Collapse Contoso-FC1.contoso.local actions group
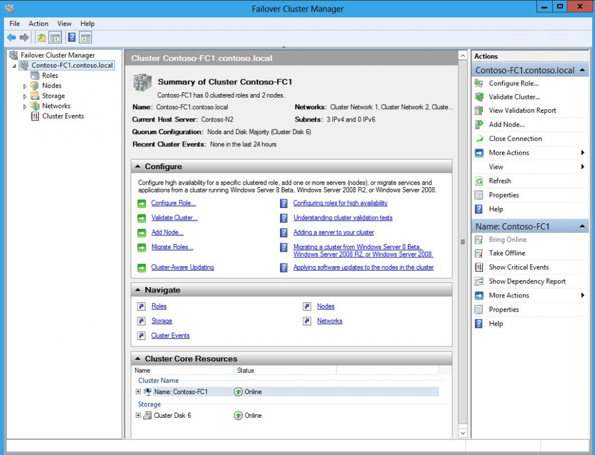 click(x=582, y=70)
